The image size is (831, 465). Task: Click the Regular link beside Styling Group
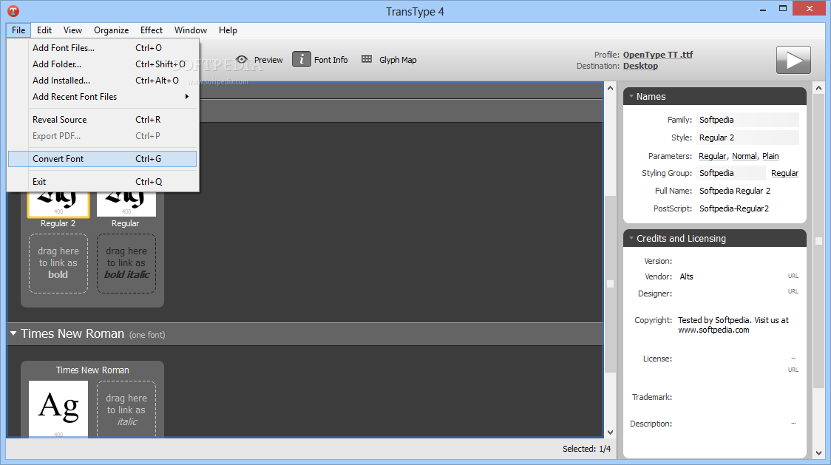pos(784,173)
